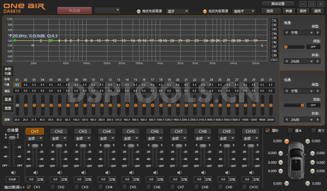Mute the CH5 speaker icon
Viewport: 327px width, 191px height.
pyautogui.click(x=130, y=173)
